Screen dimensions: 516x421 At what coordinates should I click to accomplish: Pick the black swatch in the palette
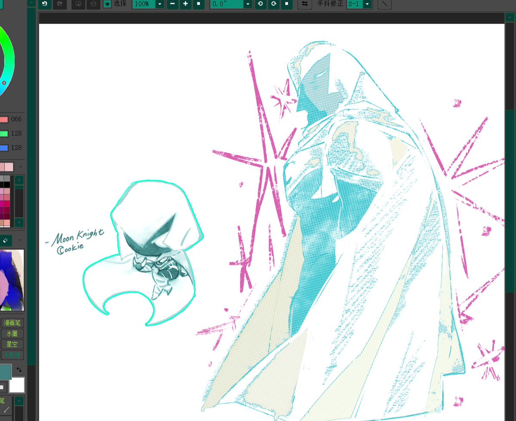pyautogui.click(x=7, y=185)
